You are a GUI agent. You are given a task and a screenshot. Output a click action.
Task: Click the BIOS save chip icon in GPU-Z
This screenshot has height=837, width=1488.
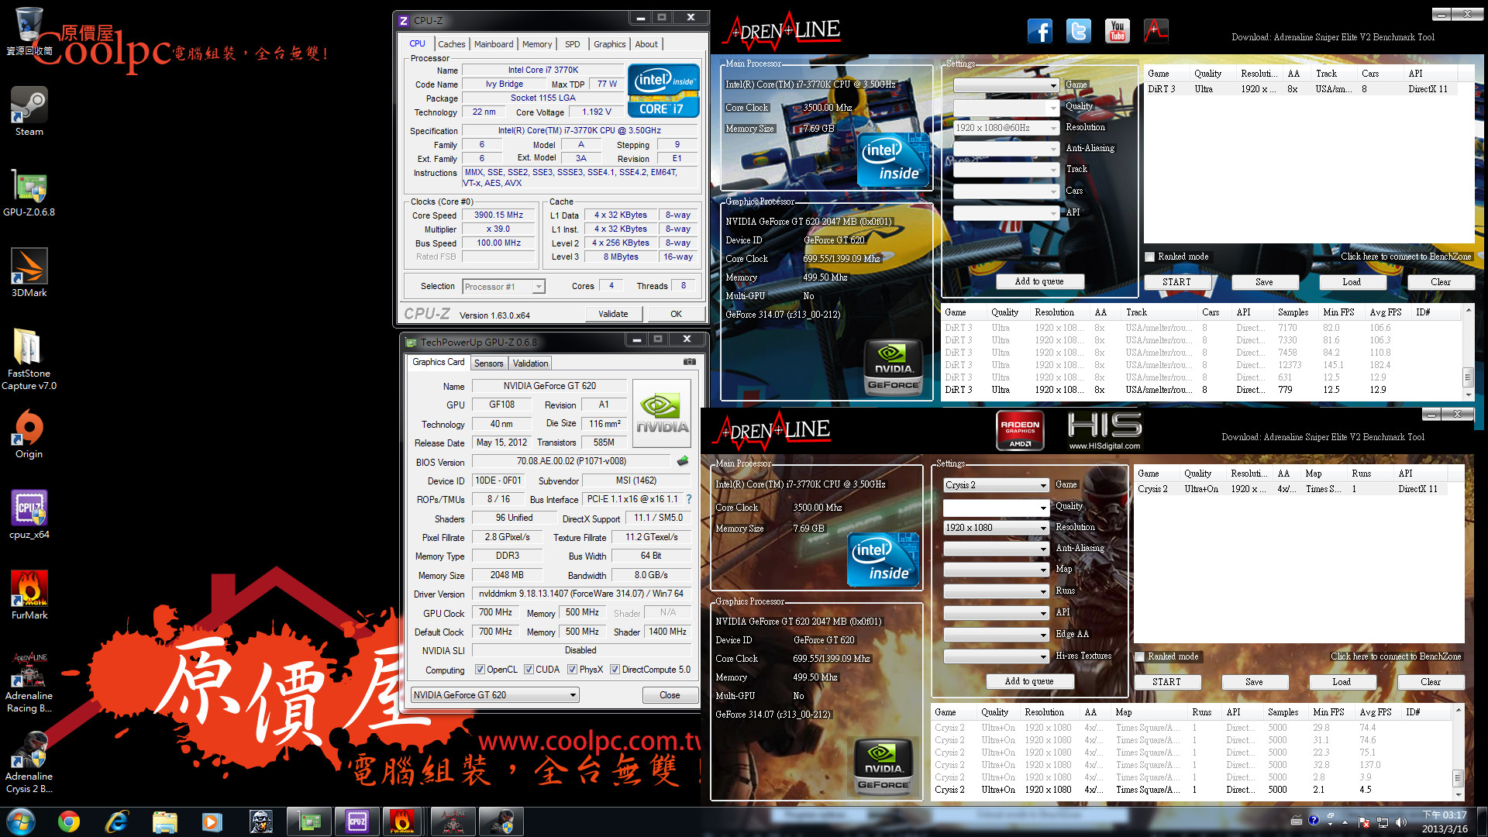tap(682, 461)
